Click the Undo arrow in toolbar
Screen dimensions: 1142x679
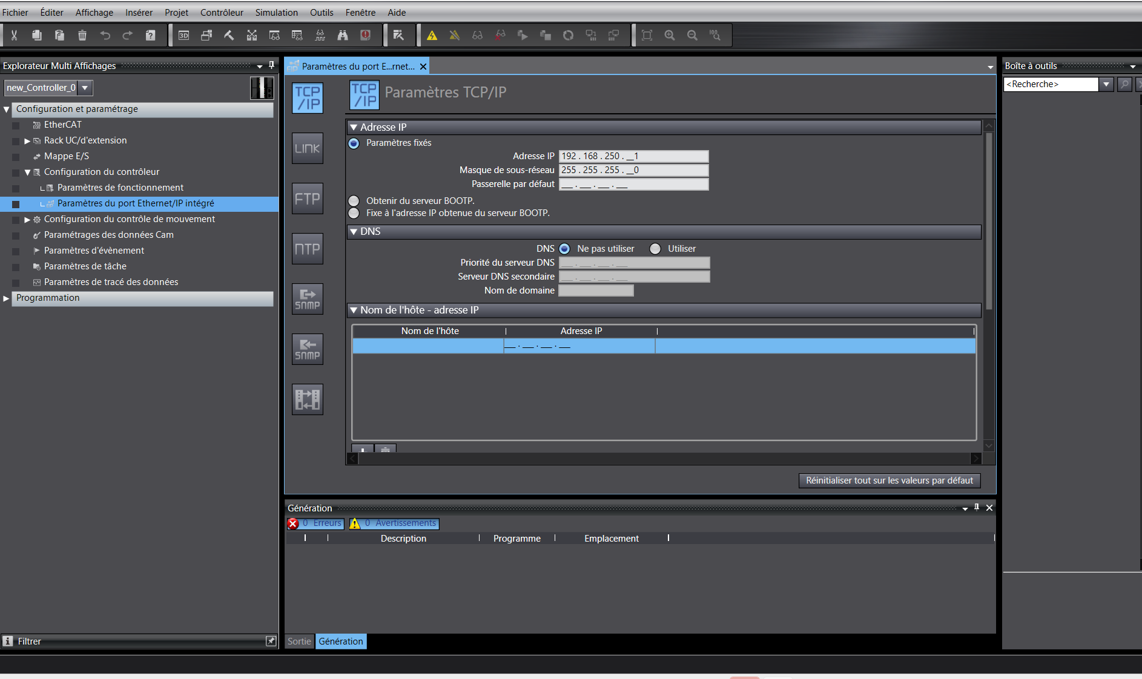105,36
